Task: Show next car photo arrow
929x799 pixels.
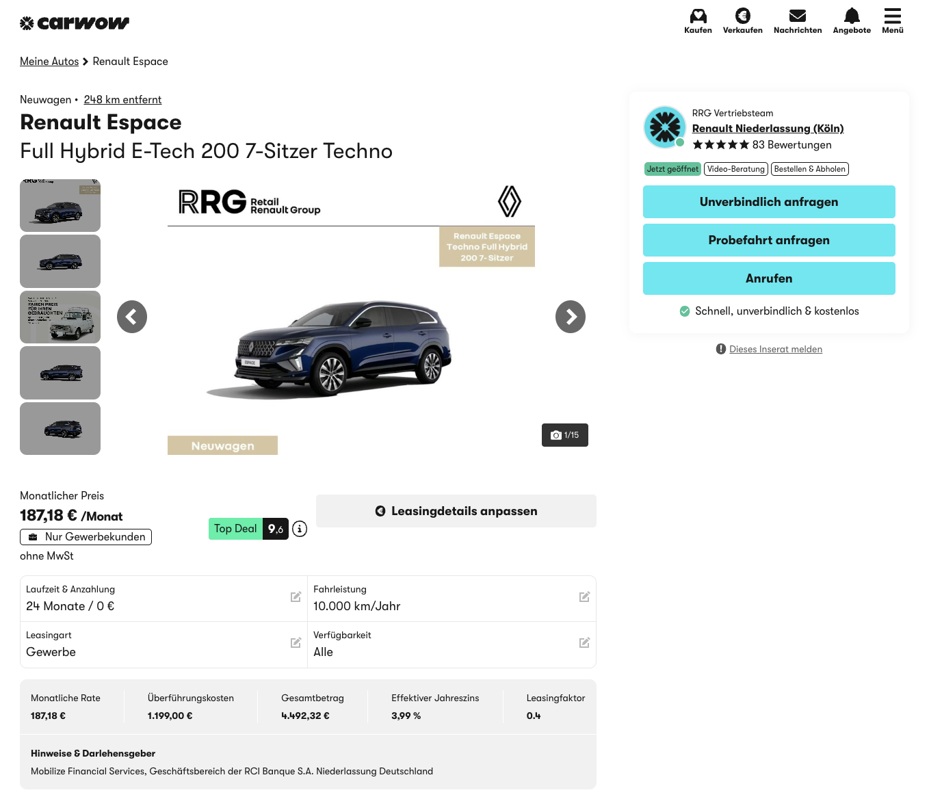Action: (x=571, y=317)
